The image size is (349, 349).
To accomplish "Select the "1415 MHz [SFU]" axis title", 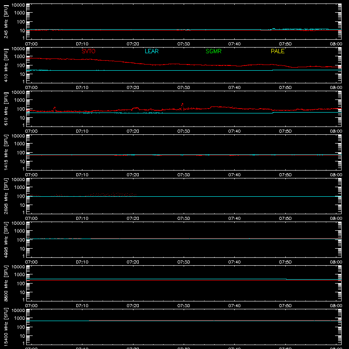I will 6,153.
